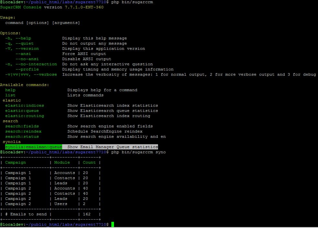Click 'Usage:' section heading

pyautogui.click(x=8, y=17)
